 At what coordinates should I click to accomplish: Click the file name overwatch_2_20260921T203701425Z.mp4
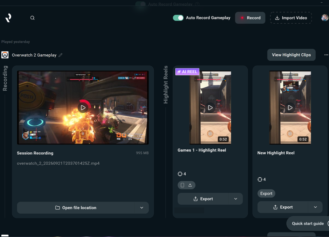[58, 163]
